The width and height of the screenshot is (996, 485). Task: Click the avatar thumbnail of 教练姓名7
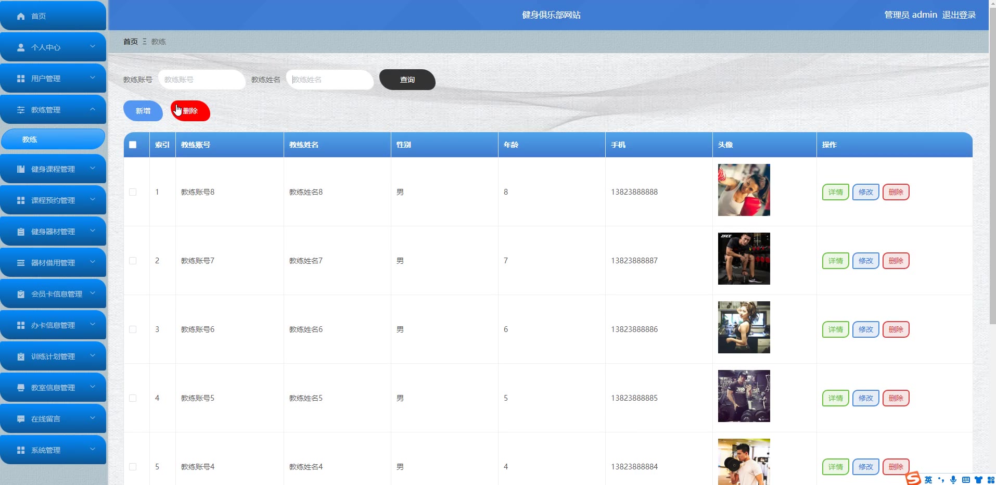pyautogui.click(x=744, y=259)
